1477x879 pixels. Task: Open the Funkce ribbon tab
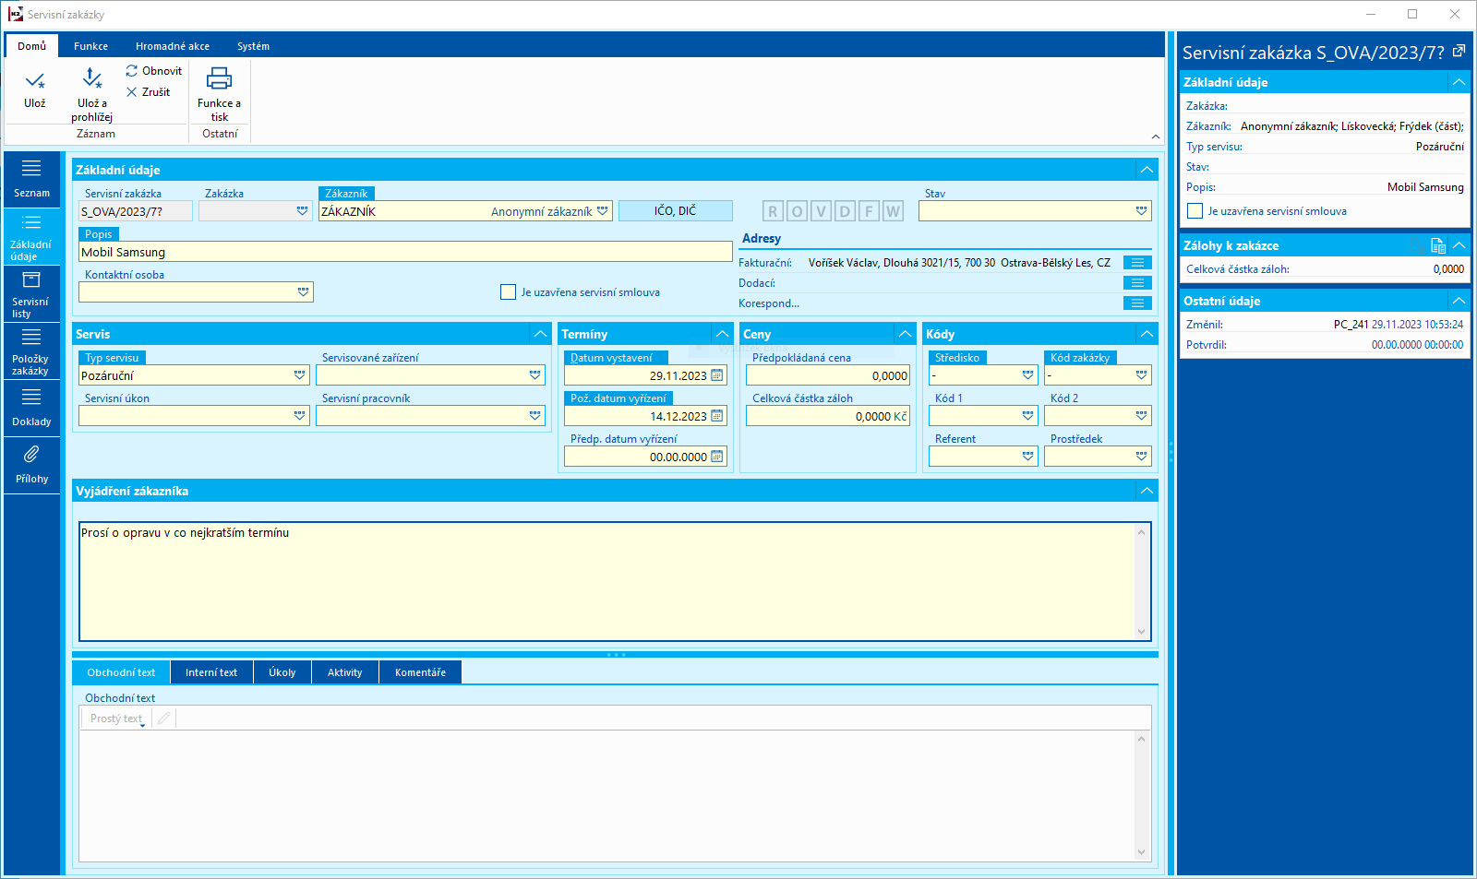[x=90, y=46]
